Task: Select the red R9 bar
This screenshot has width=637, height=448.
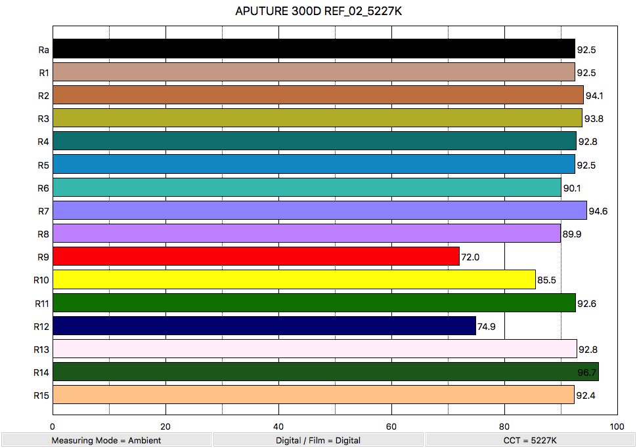Action: pyautogui.click(x=255, y=256)
